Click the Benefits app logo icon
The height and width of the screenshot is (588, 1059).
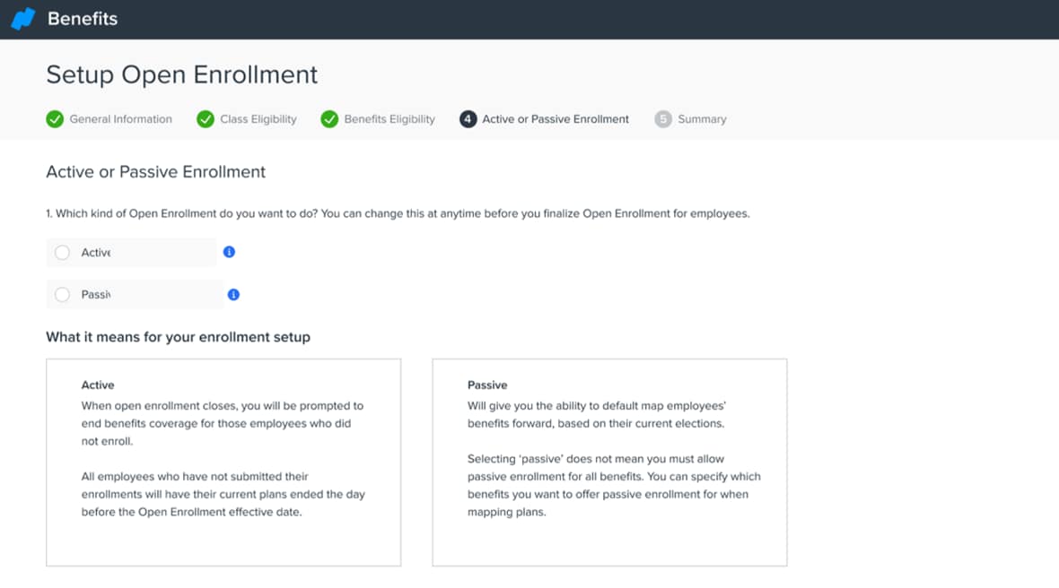(22, 19)
